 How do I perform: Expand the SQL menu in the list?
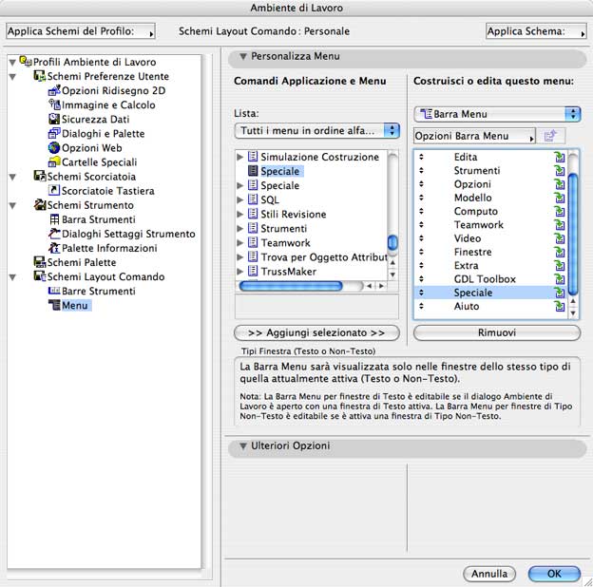[240, 200]
